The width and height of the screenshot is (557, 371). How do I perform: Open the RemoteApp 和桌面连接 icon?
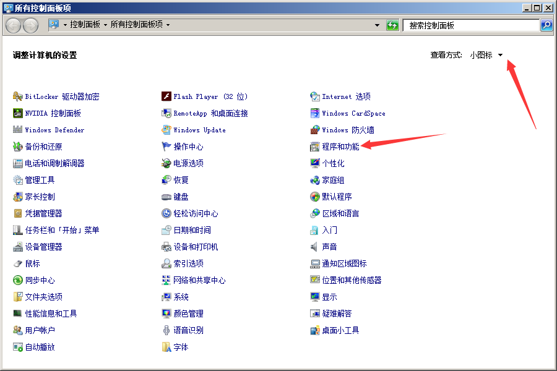pos(166,113)
